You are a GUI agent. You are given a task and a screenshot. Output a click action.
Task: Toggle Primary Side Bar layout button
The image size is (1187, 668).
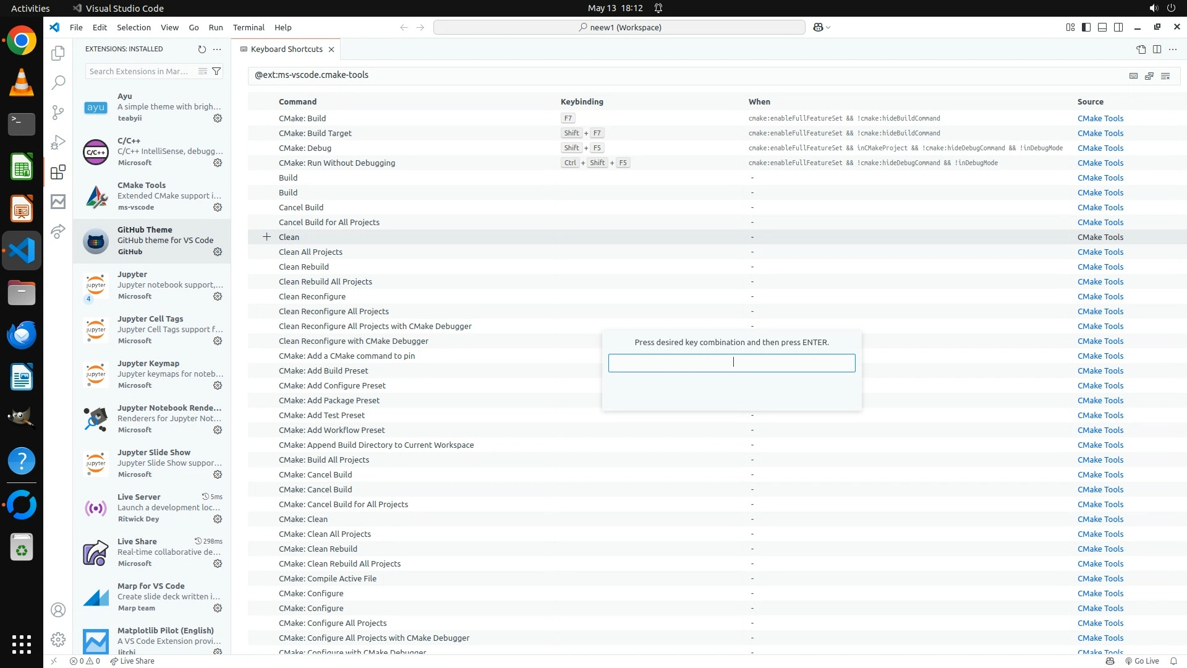point(1086,27)
